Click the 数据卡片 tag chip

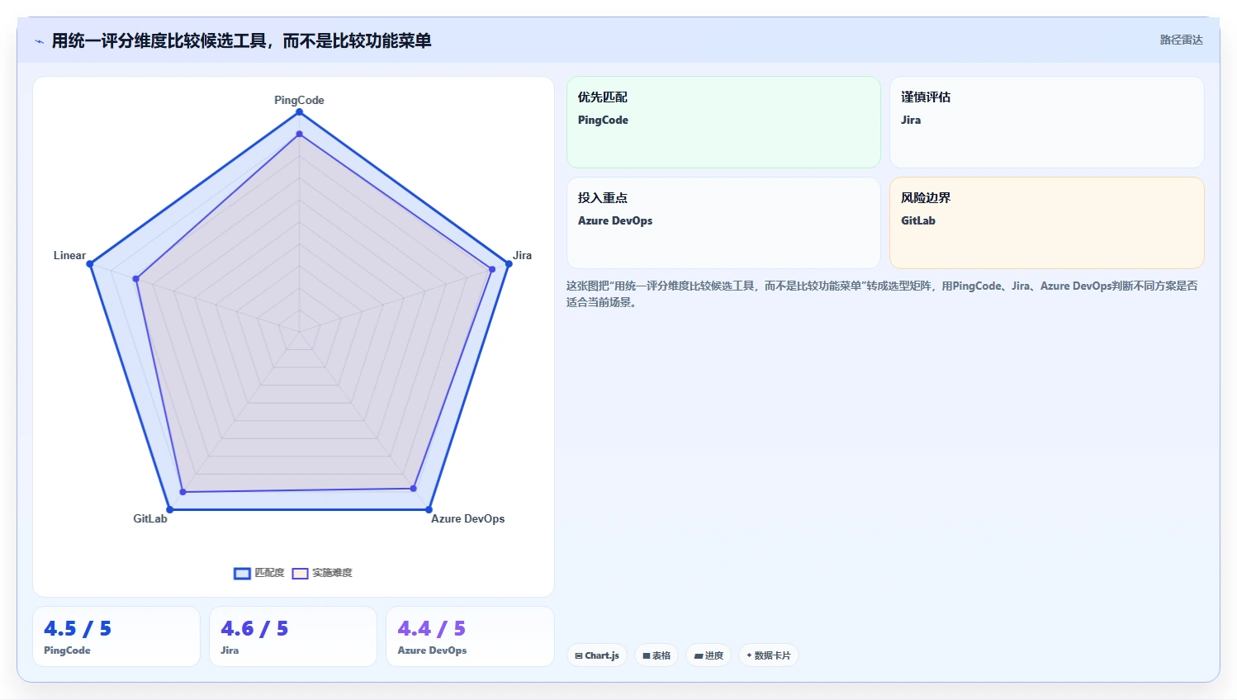click(x=769, y=655)
